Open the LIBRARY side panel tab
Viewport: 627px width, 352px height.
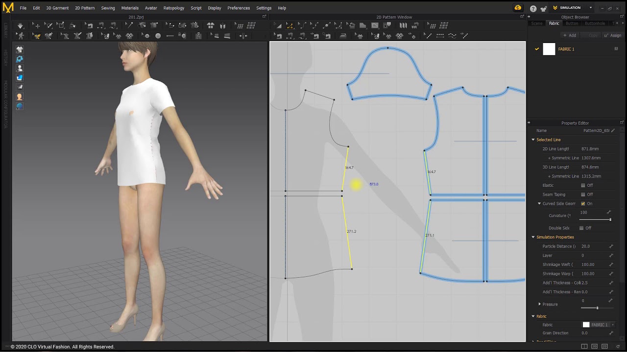[5, 31]
